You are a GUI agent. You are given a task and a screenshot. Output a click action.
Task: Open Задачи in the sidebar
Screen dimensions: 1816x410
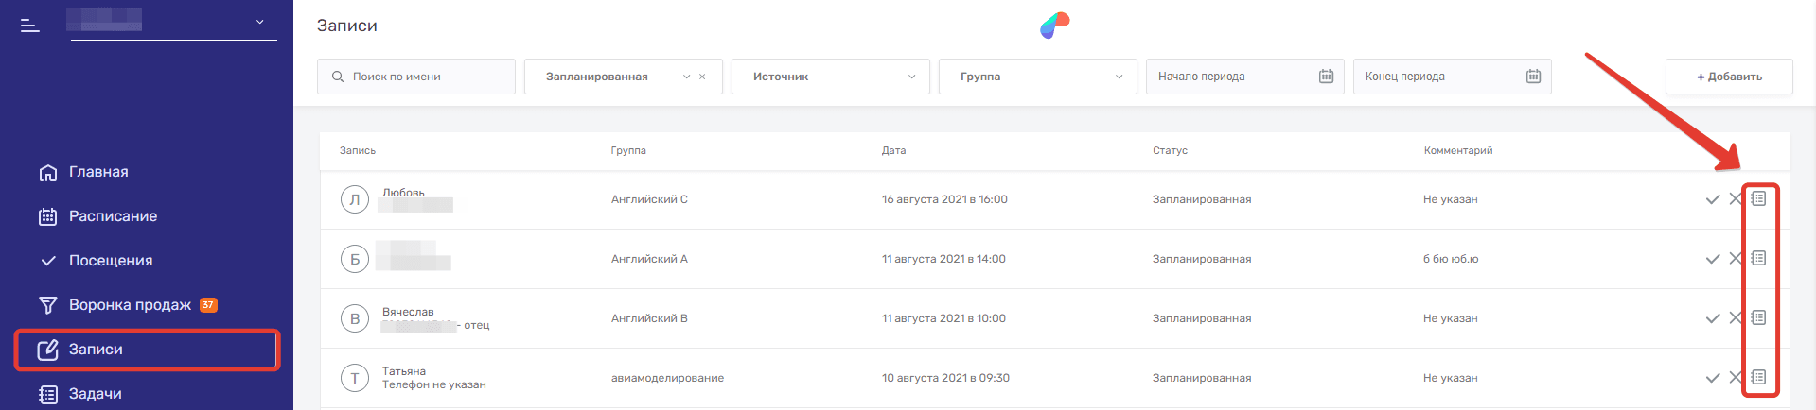pos(95,394)
